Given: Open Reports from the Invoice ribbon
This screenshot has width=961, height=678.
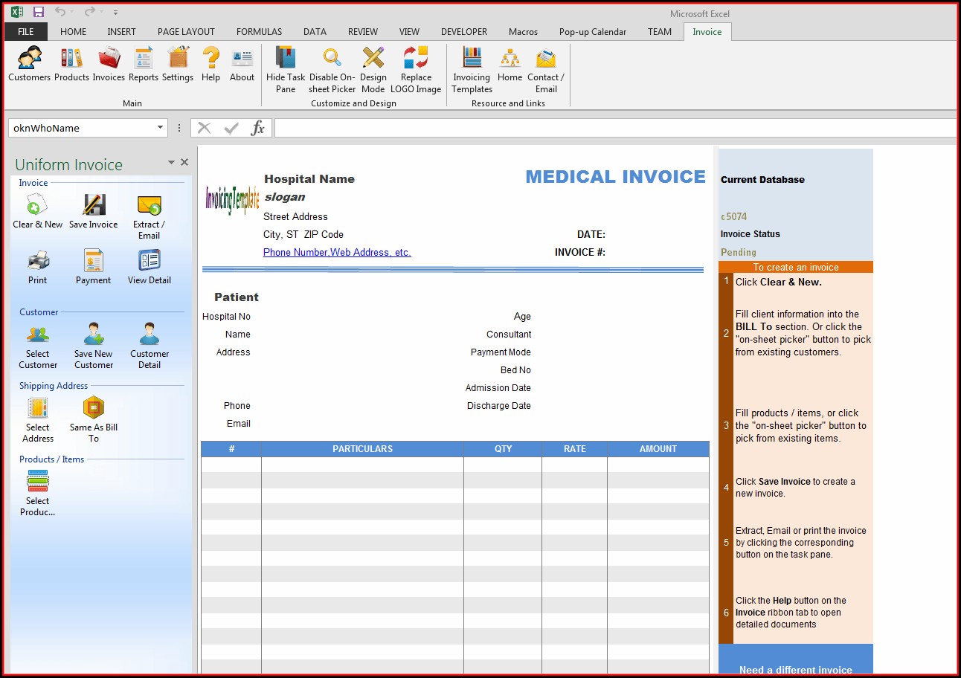Looking at the screenshot, I should (144, 63).
